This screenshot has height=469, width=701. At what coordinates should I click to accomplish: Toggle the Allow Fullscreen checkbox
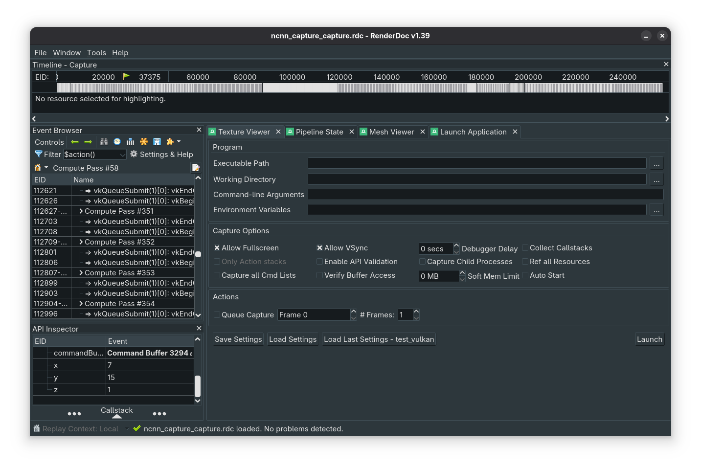coord(217,248)
